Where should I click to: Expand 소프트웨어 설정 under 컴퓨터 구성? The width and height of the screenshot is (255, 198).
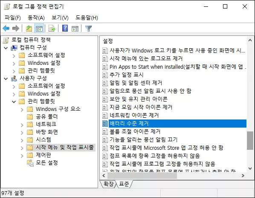(14, 56)
